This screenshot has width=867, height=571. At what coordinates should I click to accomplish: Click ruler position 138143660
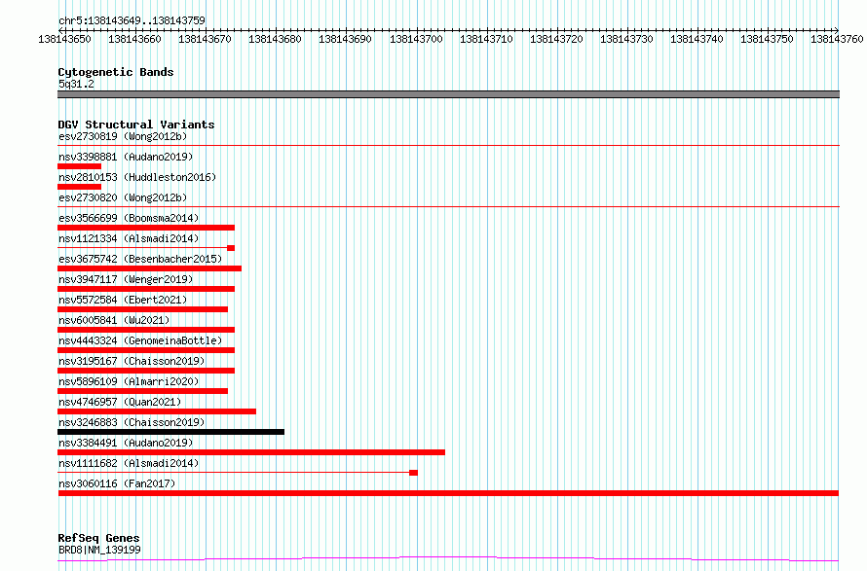[134, 39]
